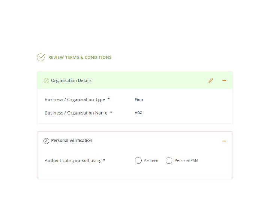This screenshot has height=202, width=270.
Task: Click the ABC organisation name value
Action: tap(138, 113)
